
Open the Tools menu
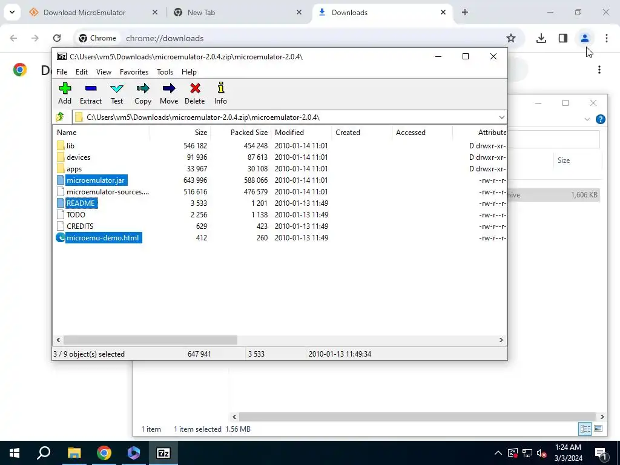coord(165,72)
